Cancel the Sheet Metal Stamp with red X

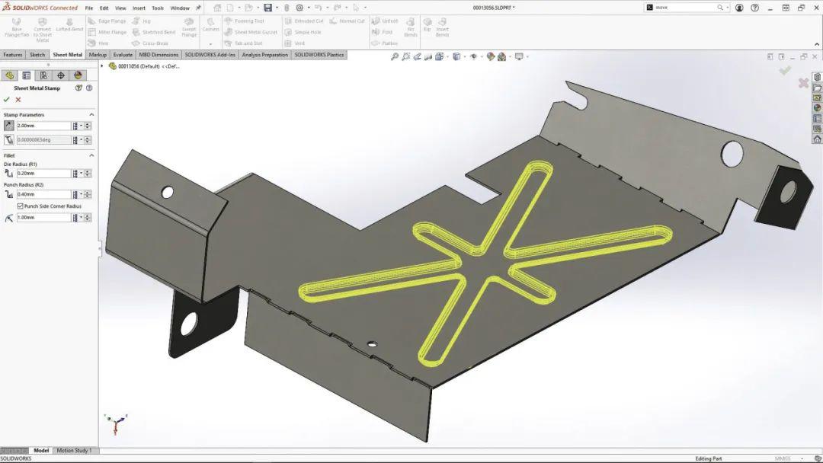click(x=16, y=99)
